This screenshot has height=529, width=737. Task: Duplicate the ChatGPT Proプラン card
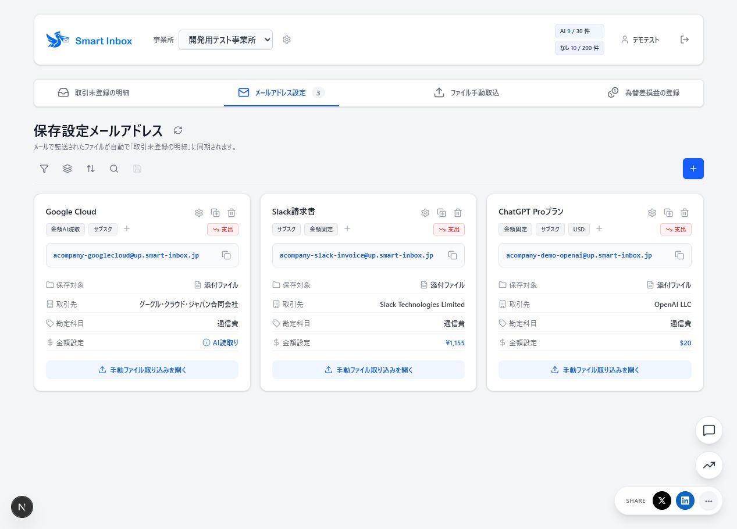point(668,213)
